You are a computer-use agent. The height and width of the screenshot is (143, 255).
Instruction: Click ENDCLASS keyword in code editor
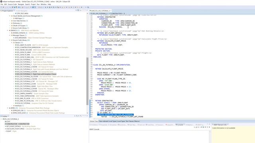point(98,57)
